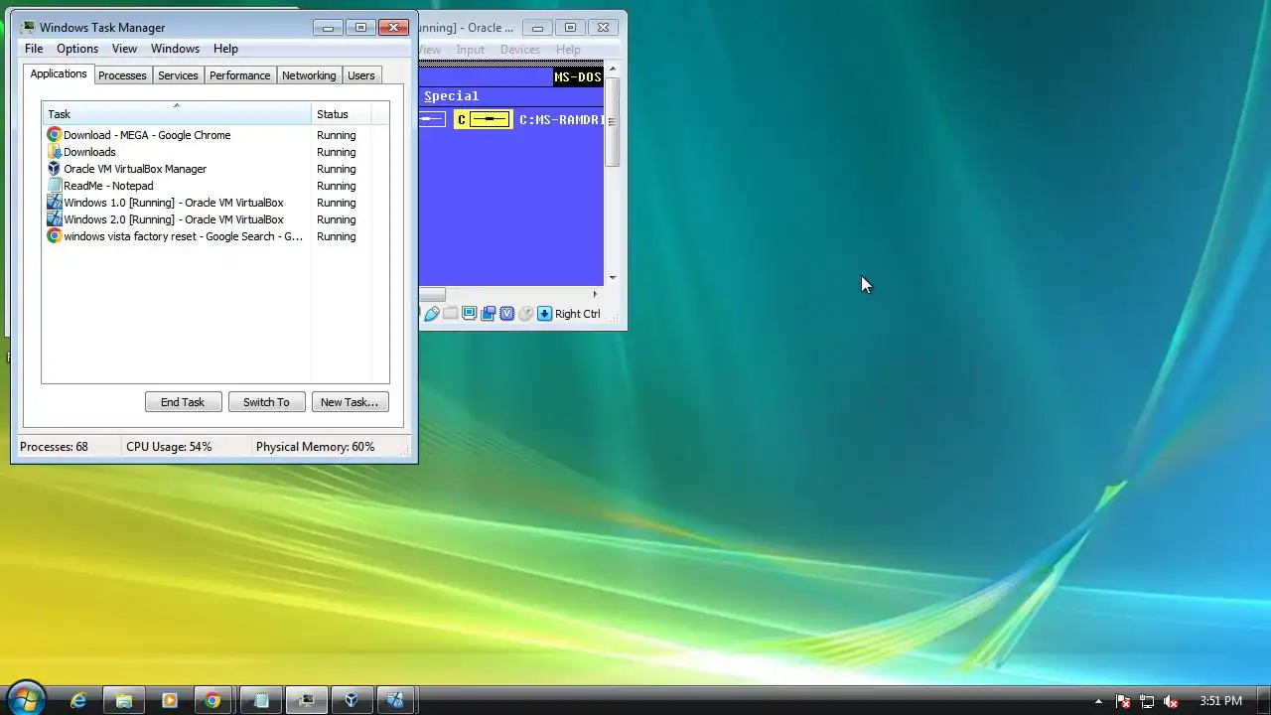The width and height of the screenshot is (1271, 715).
Task: Open VirtualBox Manager taskbar button
Action: pyautogui.click(x=352, y=700)
